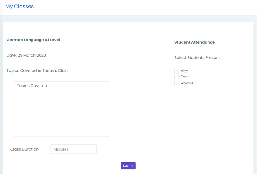Viewport: 257px width, 174px height.
Task: Click the Abdiel name label
Action: pos(187,83)
